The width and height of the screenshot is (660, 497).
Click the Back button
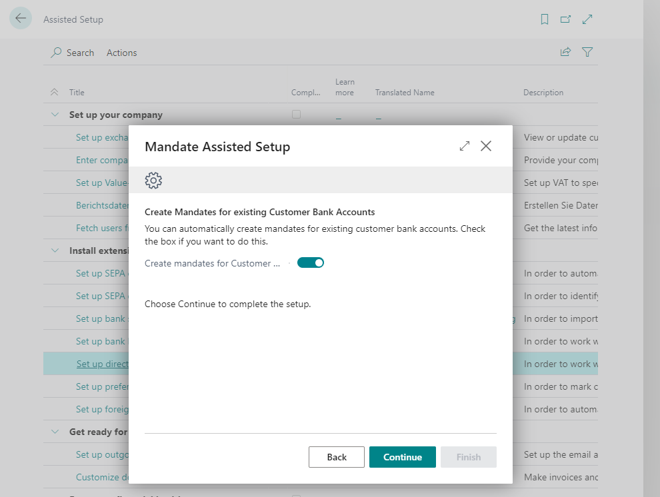[x=336, y=457]
